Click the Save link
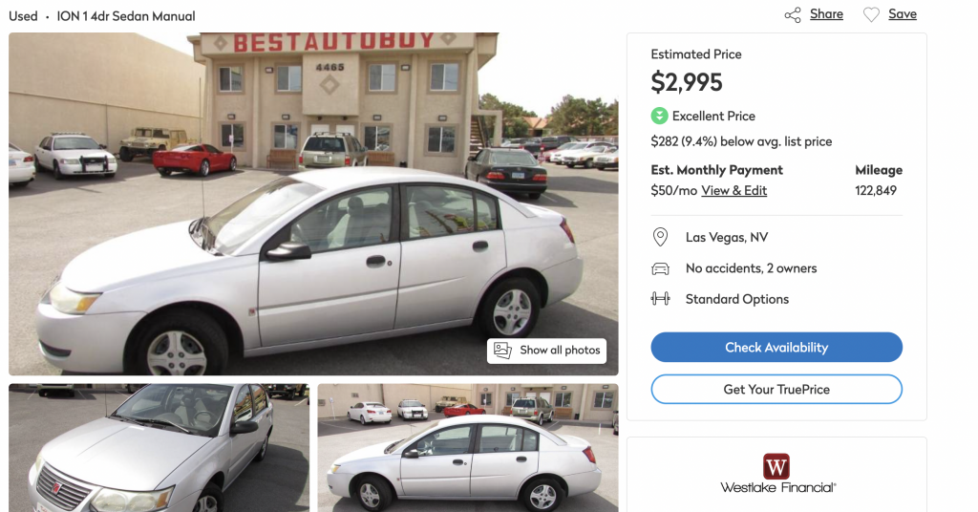The height and width of the screenshot is (512, 978). click(903, 14)
